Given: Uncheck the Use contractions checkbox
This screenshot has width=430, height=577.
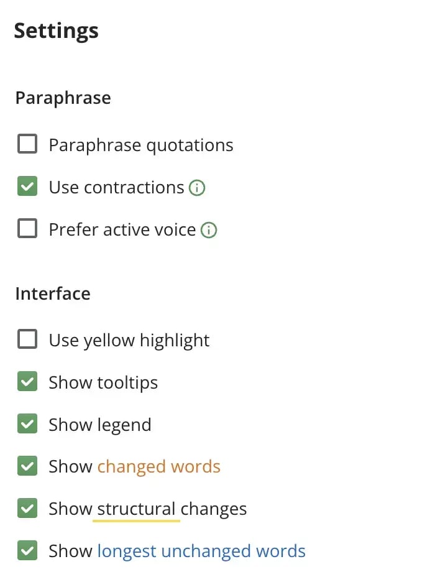Looking at the screenshot, I should [x=27, y=187].
